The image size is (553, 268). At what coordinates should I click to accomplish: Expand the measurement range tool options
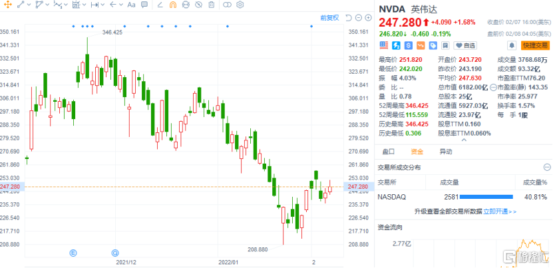pos(84,5)
